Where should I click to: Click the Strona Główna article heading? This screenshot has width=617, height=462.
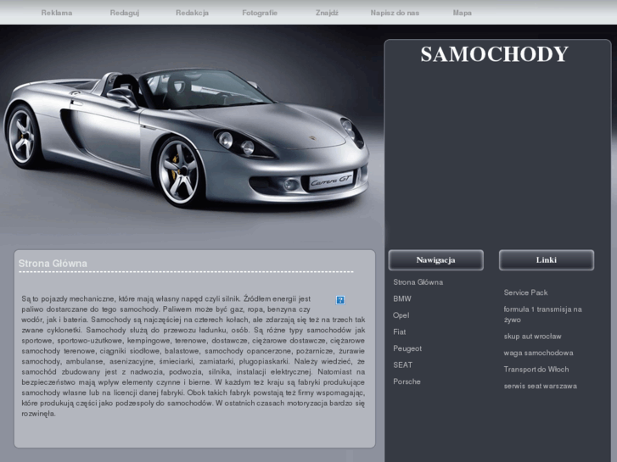pos(53,263)
